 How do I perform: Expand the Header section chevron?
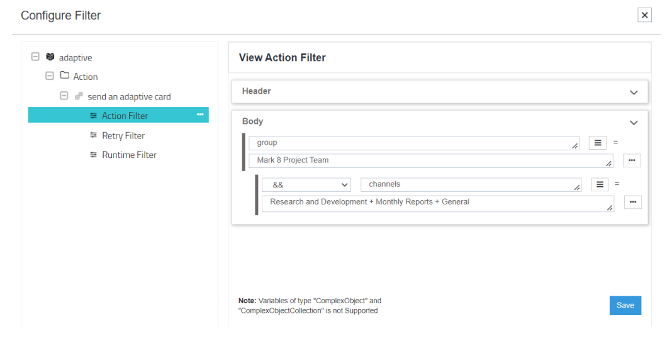click(634, 92)
